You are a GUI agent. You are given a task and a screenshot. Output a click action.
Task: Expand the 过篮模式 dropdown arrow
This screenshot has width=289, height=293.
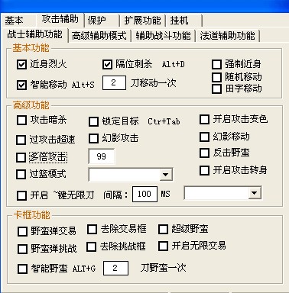coord(166,175)
